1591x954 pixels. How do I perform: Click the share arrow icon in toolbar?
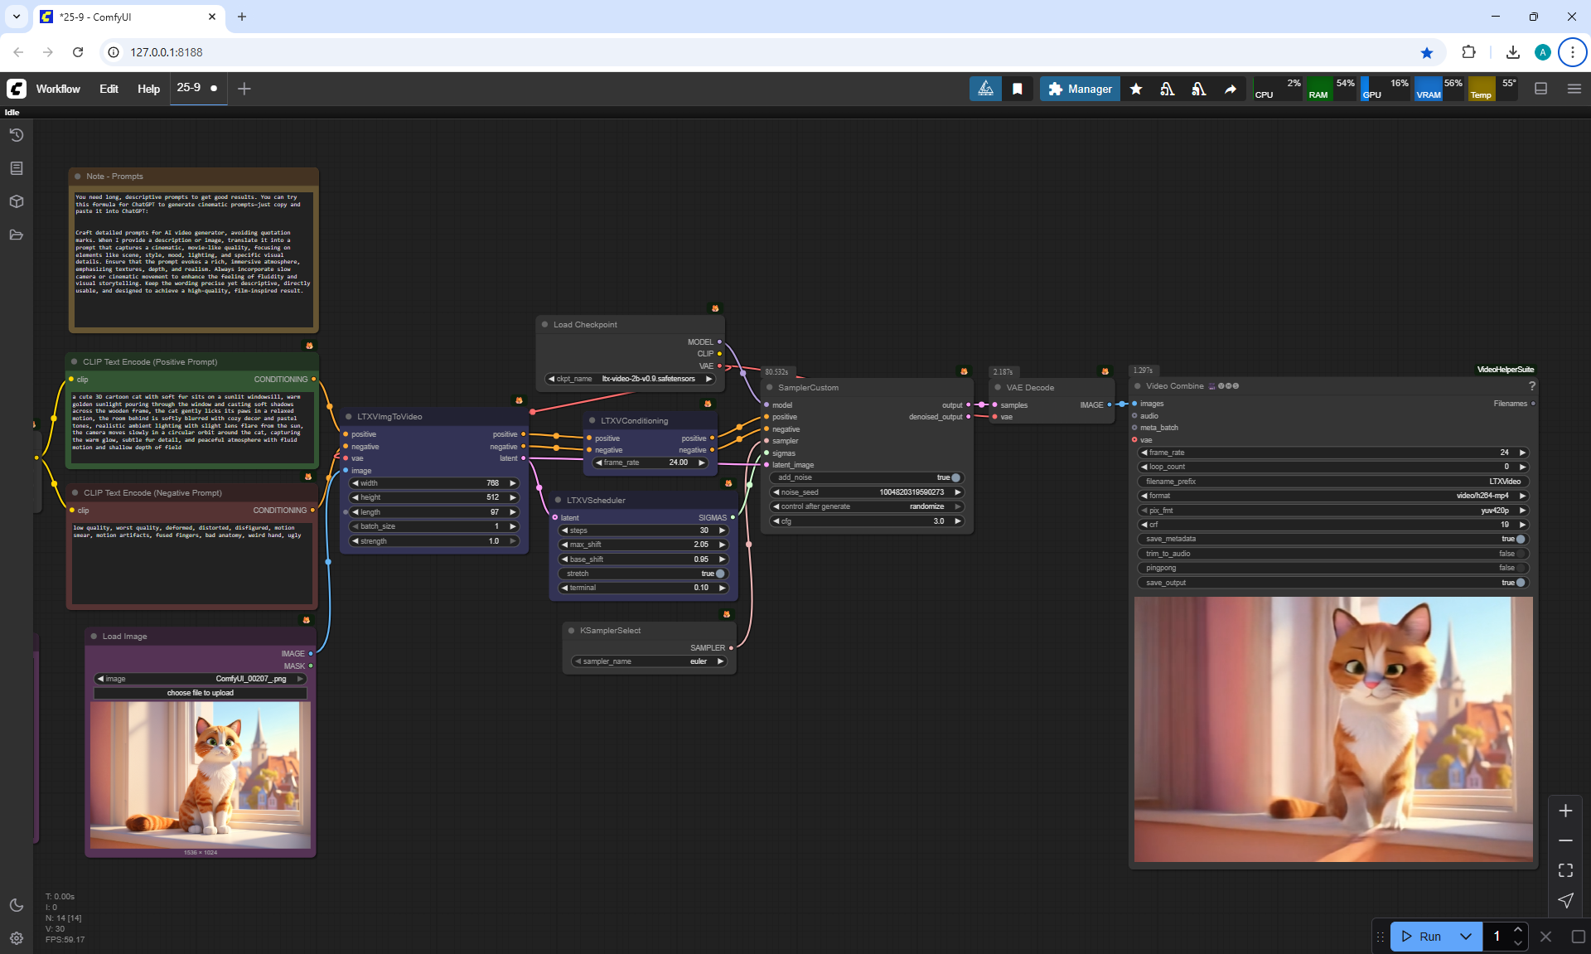pos(1231,89)
